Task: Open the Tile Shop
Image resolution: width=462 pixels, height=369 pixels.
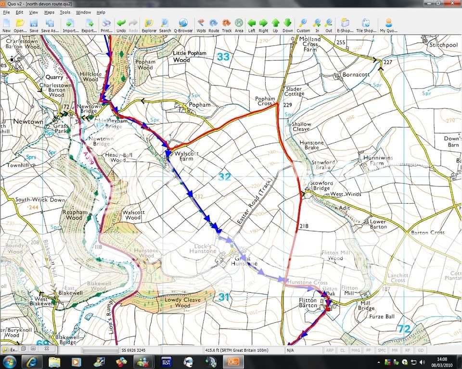Action: tap(365, 25)
